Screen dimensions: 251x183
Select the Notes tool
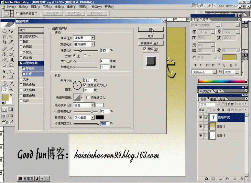tap(4, 83)
